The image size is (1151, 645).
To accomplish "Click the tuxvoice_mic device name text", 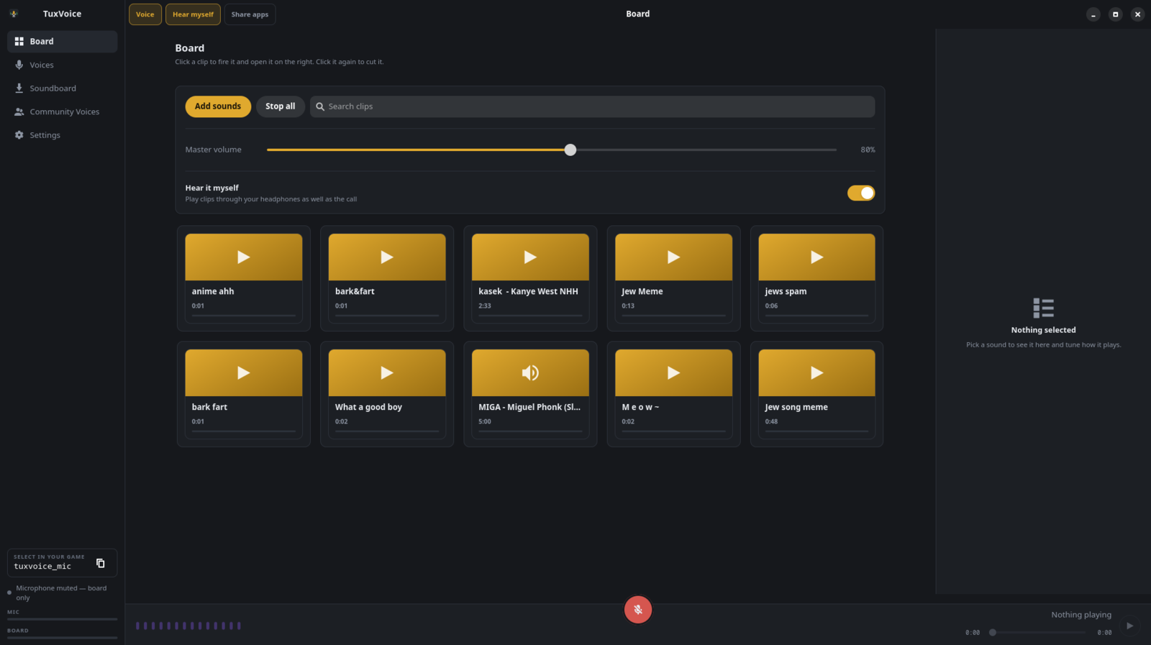I will pos(42,567).
